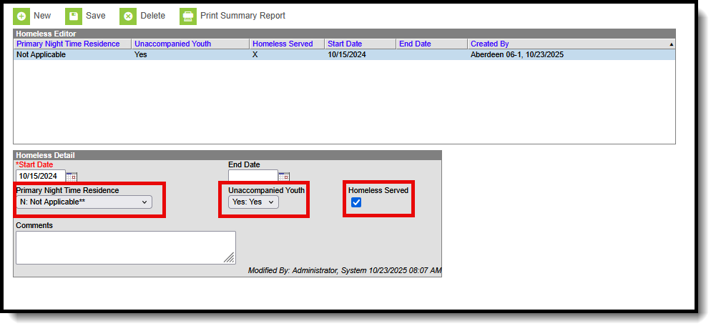Click the X cell under Homeless Served
Screen dimensions: 716x331
click(x=255, y=55)
